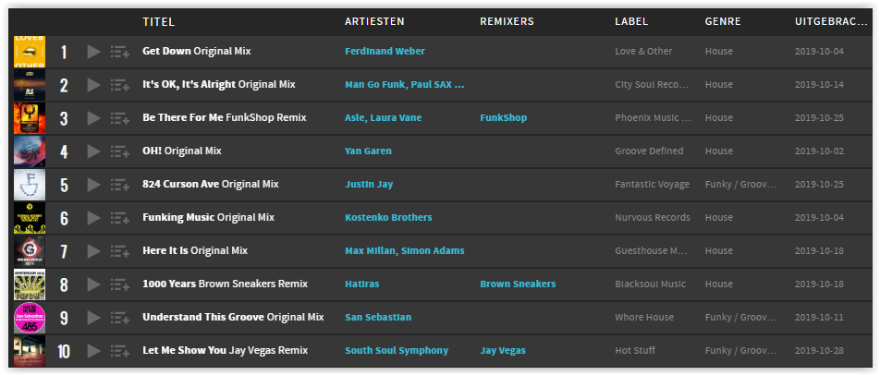Screen dimensions: 880x375
Task: Select the Whore House label
Action: click(644, 318)
